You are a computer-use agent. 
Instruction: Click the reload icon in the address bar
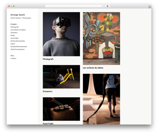coord(103,6)
